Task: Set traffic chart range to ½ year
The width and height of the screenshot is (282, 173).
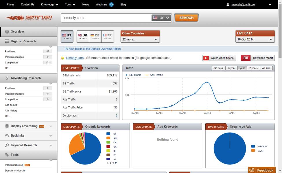Action: (x=231, y=68)
